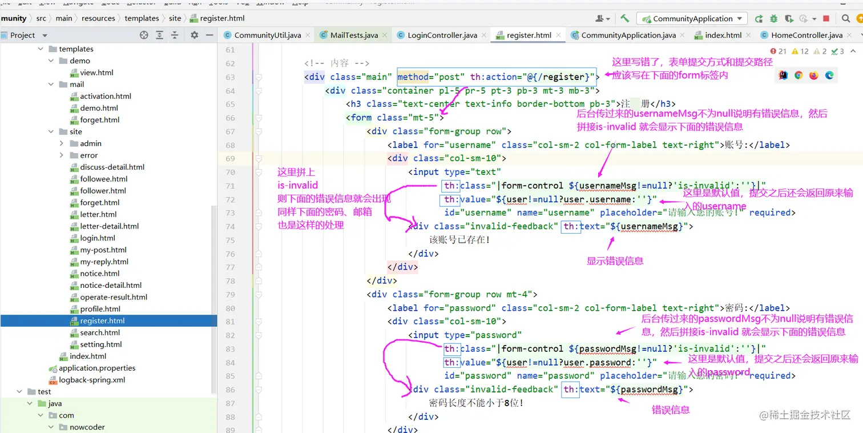Select opened file locate target icon
Screen dimensions: 863x433
[x=144, y=35]
